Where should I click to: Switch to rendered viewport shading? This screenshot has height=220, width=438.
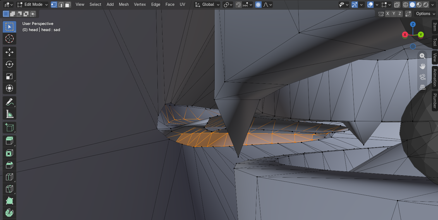click(426, 5)
